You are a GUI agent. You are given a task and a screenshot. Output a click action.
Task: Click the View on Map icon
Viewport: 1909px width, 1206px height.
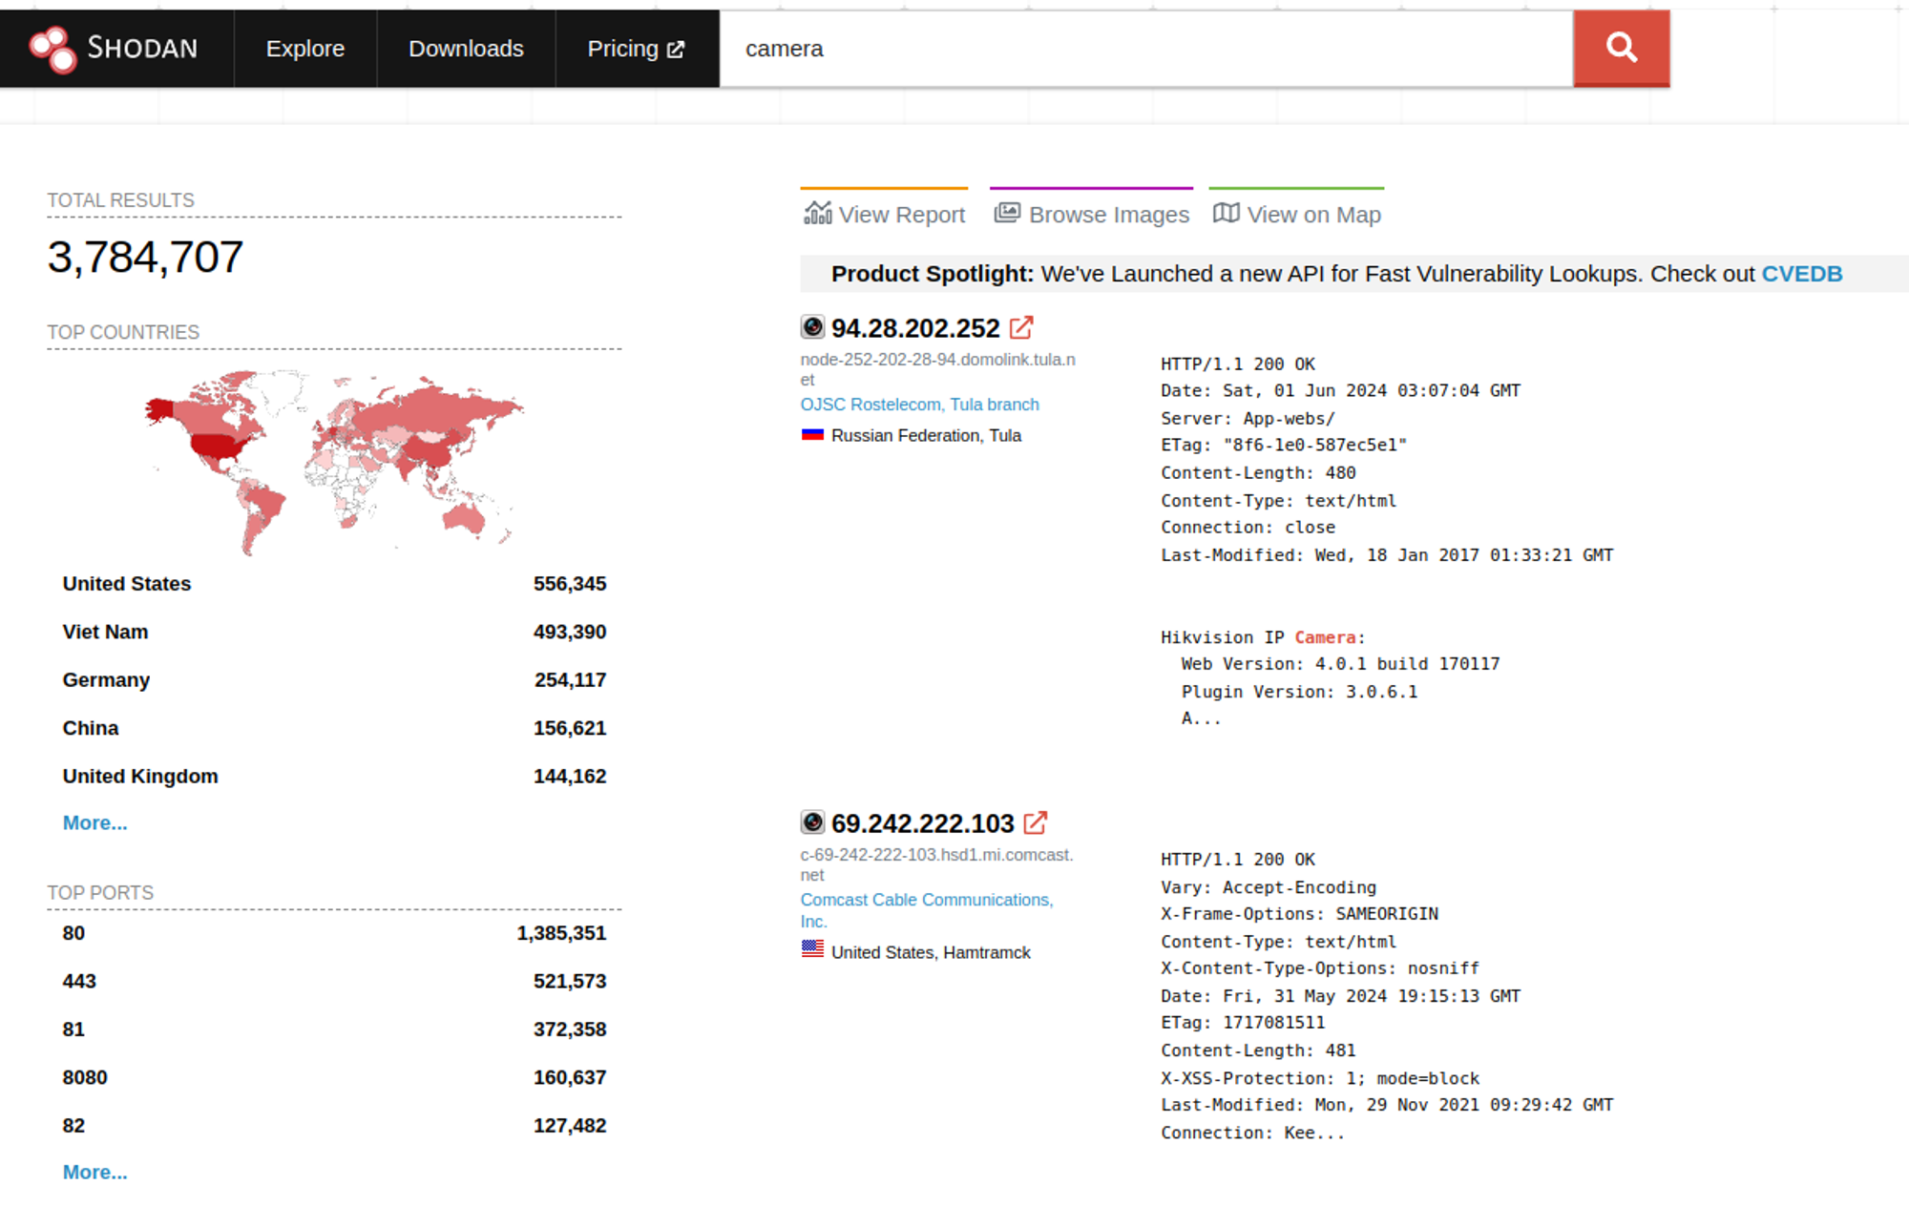[1226, 213]
